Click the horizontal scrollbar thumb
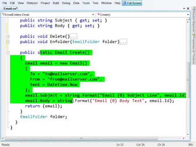The height and width of the screenshot is (147, 196). 81,138
